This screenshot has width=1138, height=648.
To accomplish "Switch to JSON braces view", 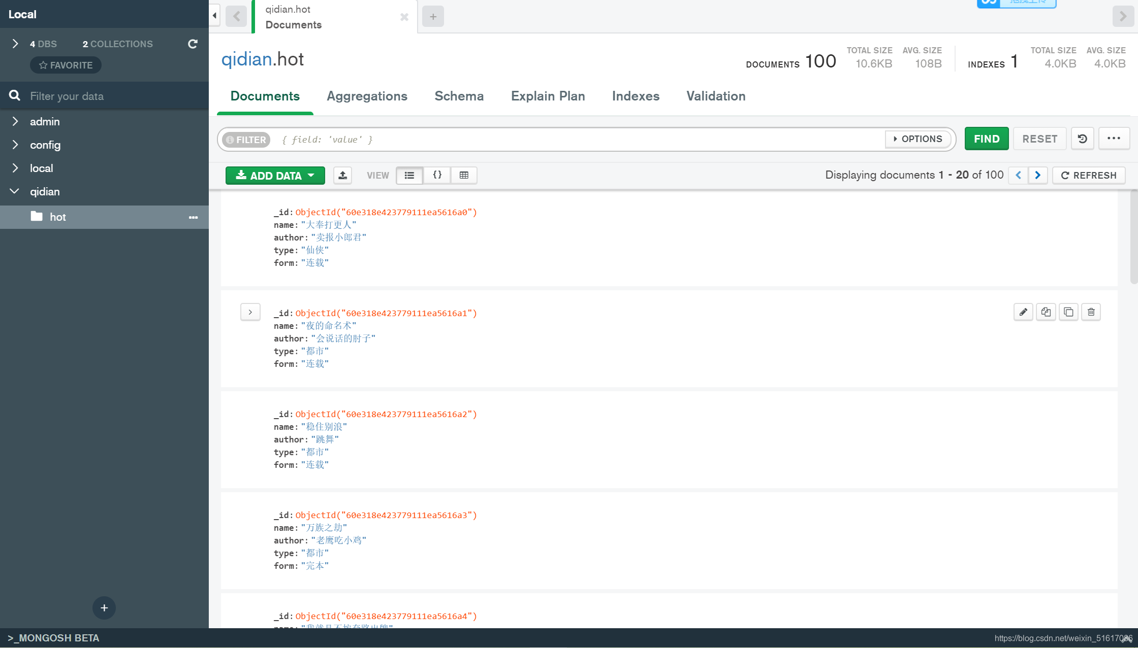I will 437,176.
